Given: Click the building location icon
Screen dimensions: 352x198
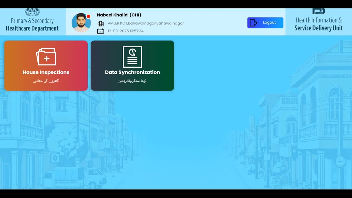Looking at the screenshot, I should click(x=101, y=23).
